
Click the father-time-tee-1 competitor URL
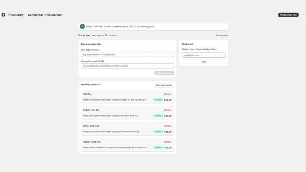(111, 116)
